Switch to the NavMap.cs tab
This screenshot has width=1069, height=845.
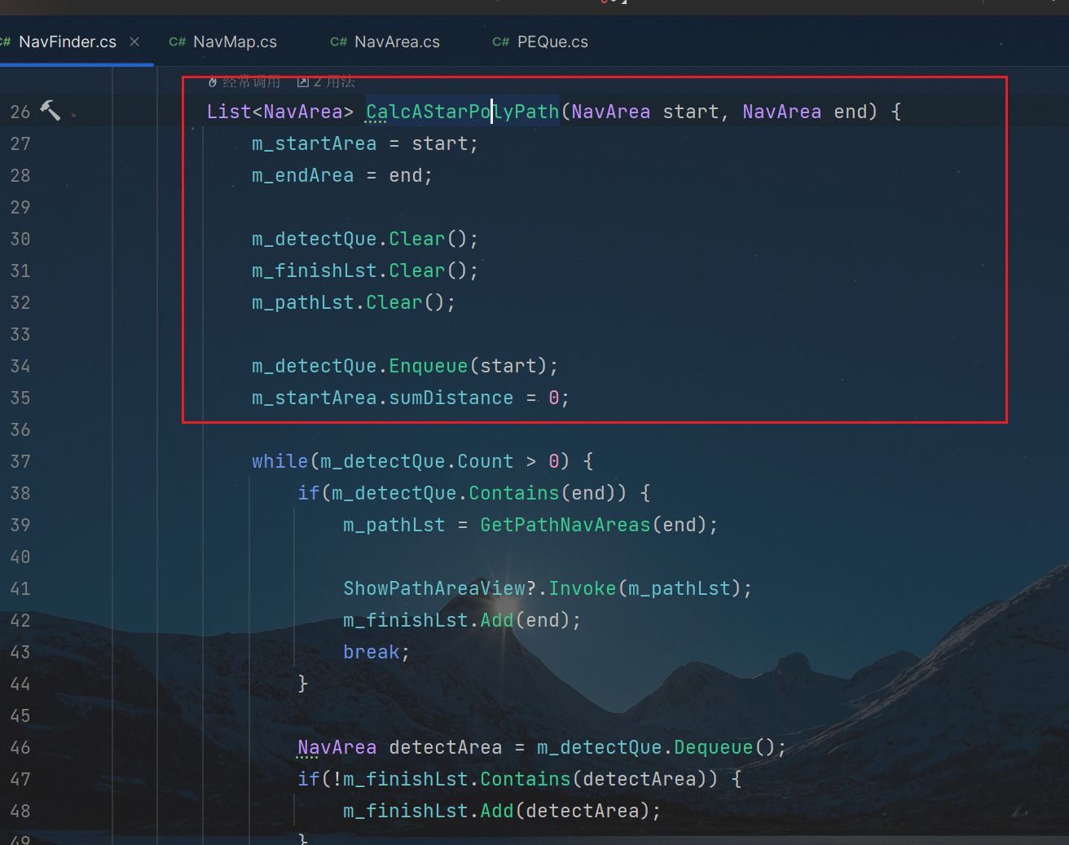(x=235, y=42)
